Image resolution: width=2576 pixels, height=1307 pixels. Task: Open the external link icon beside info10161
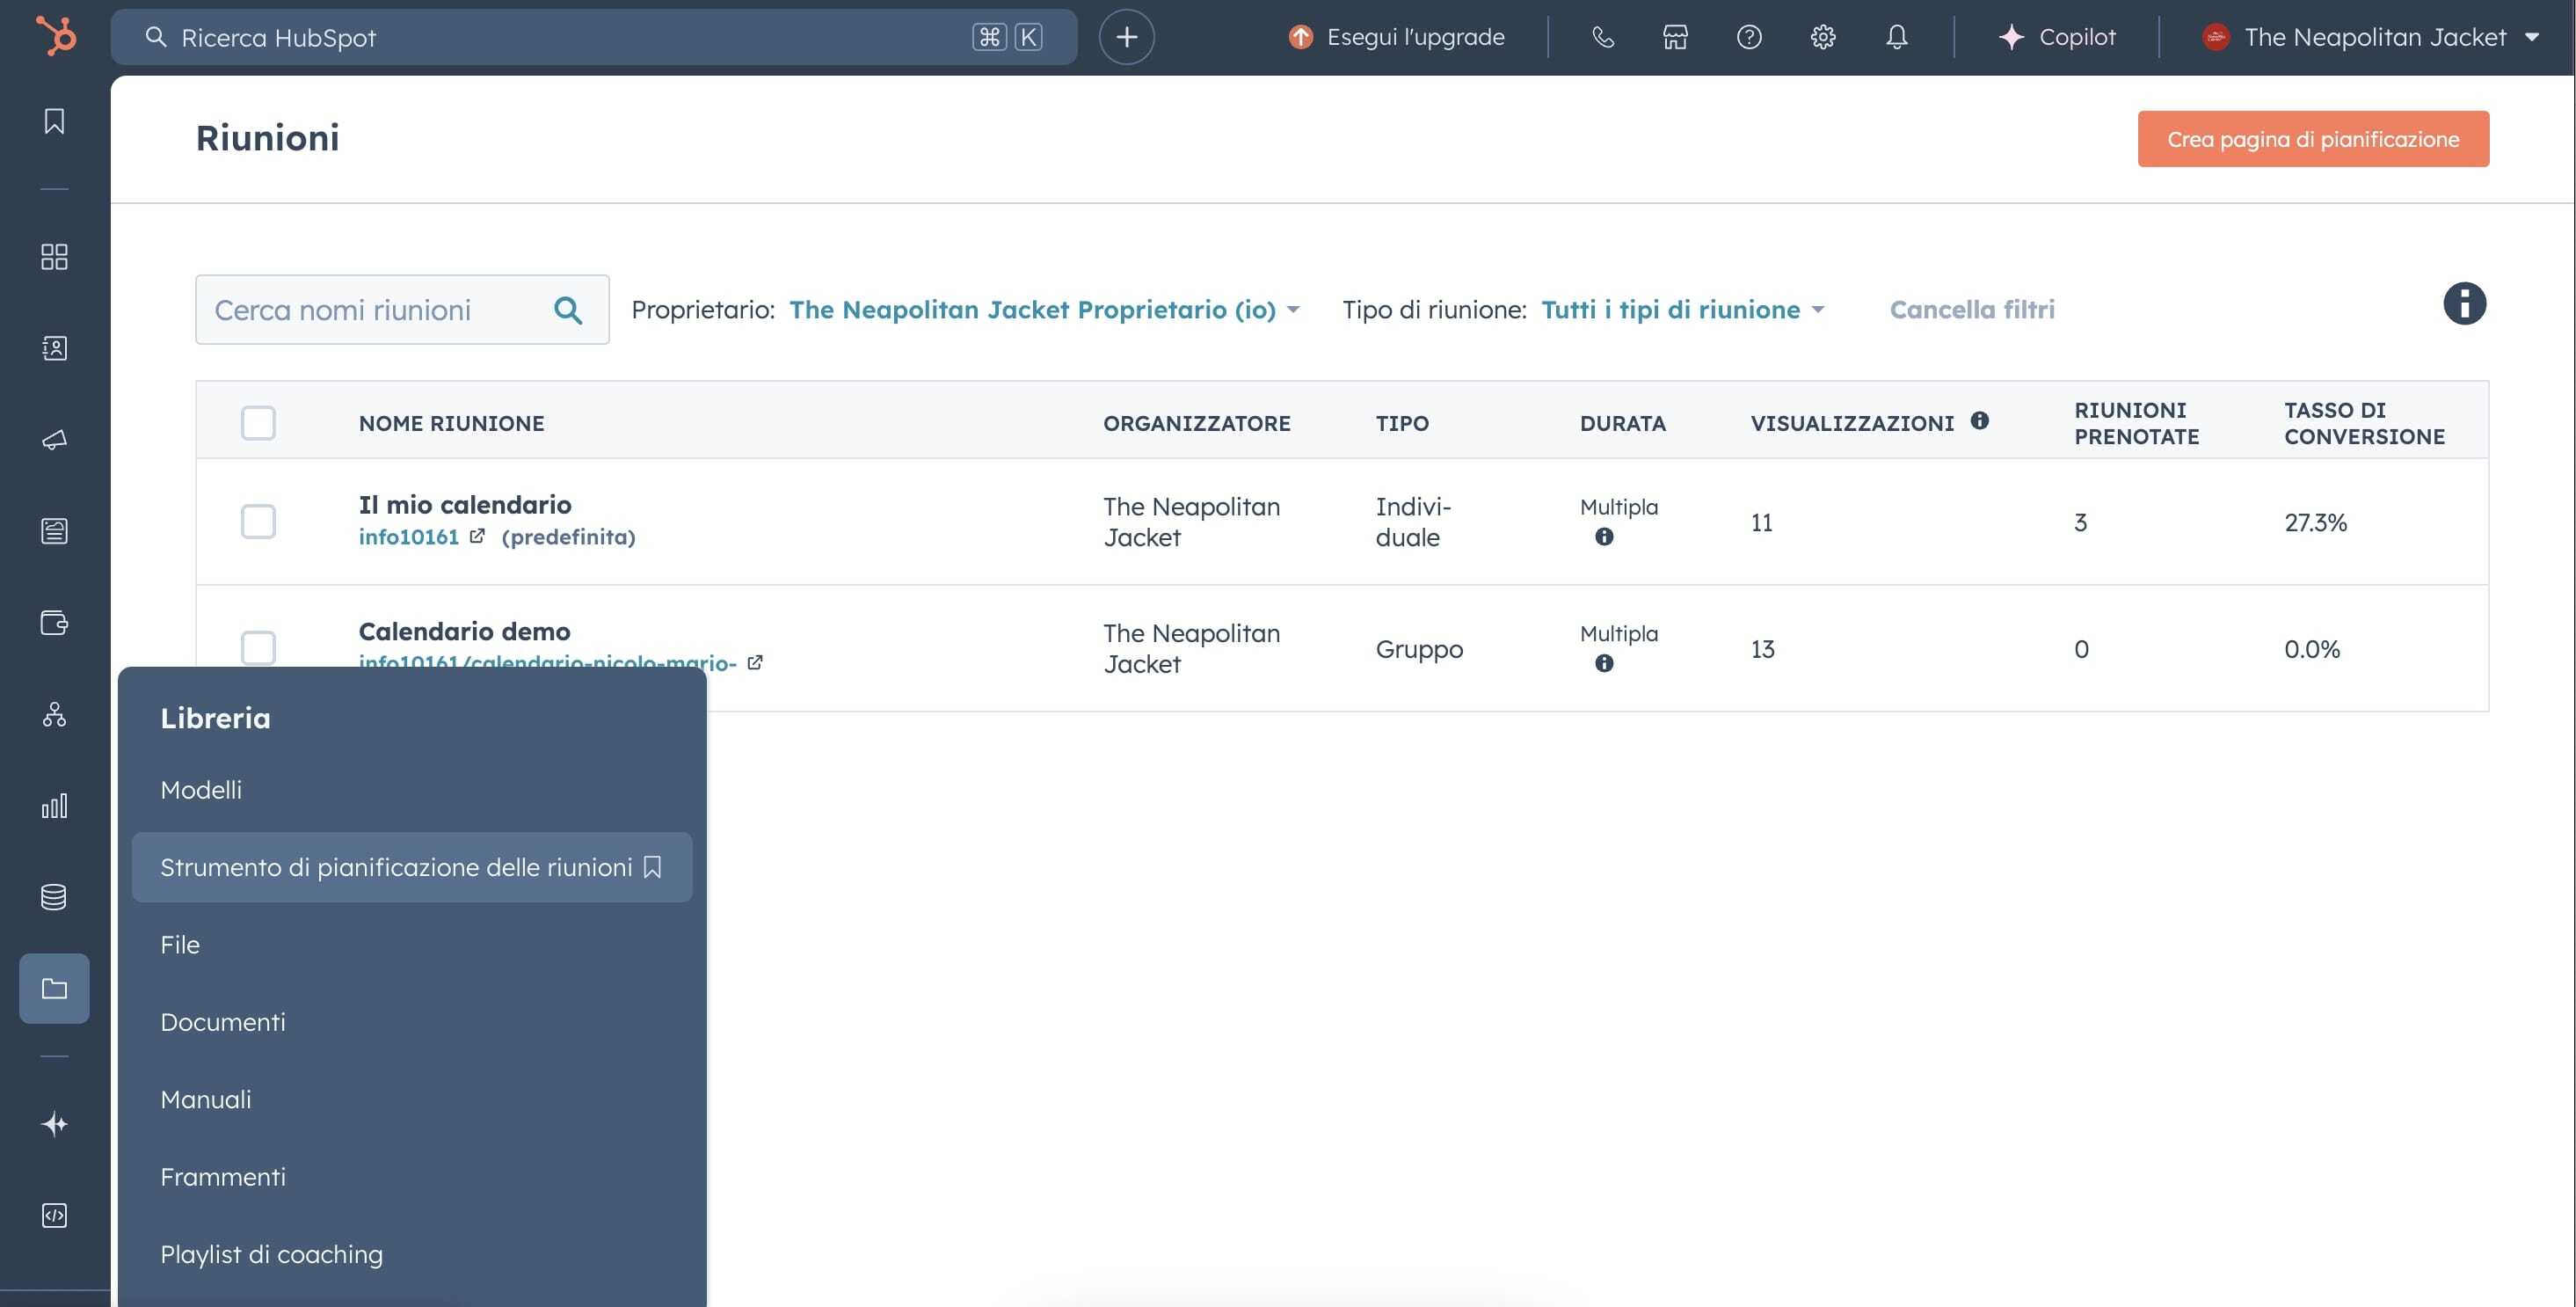[477, 536]
